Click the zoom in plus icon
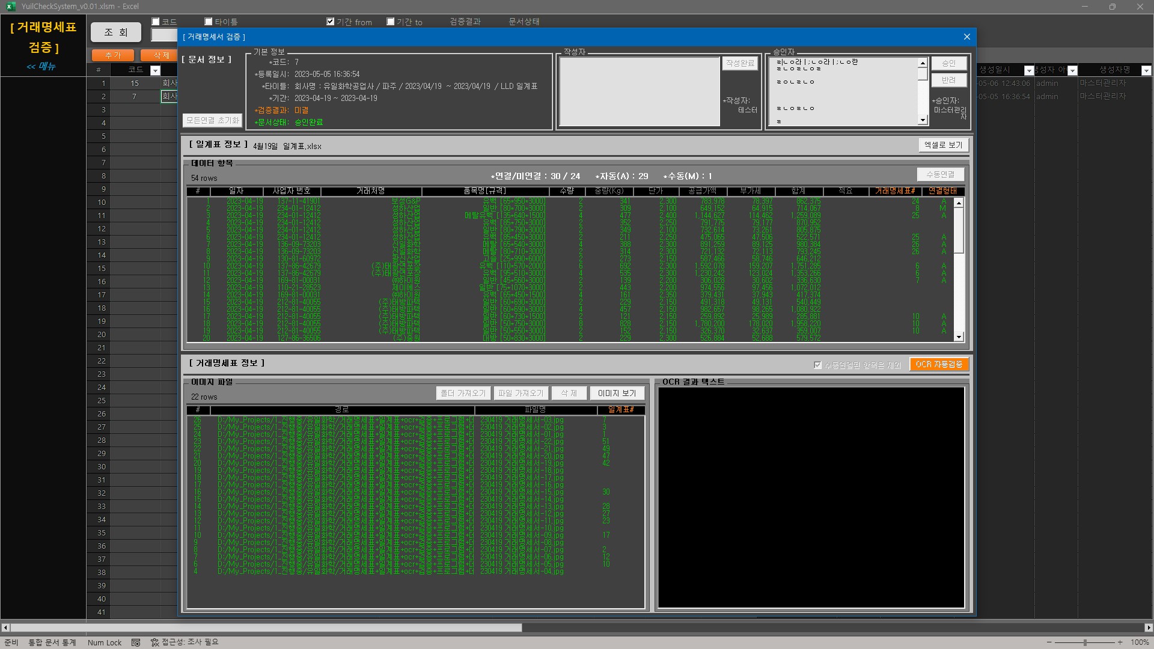This screenshot has width=1154, height=649. pos(1120,642)
